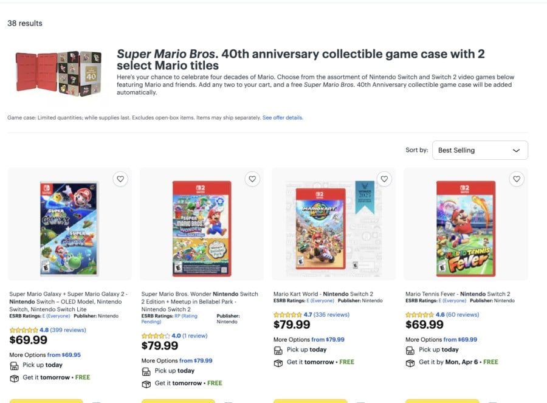Open the See offer details link

[282, 118]
